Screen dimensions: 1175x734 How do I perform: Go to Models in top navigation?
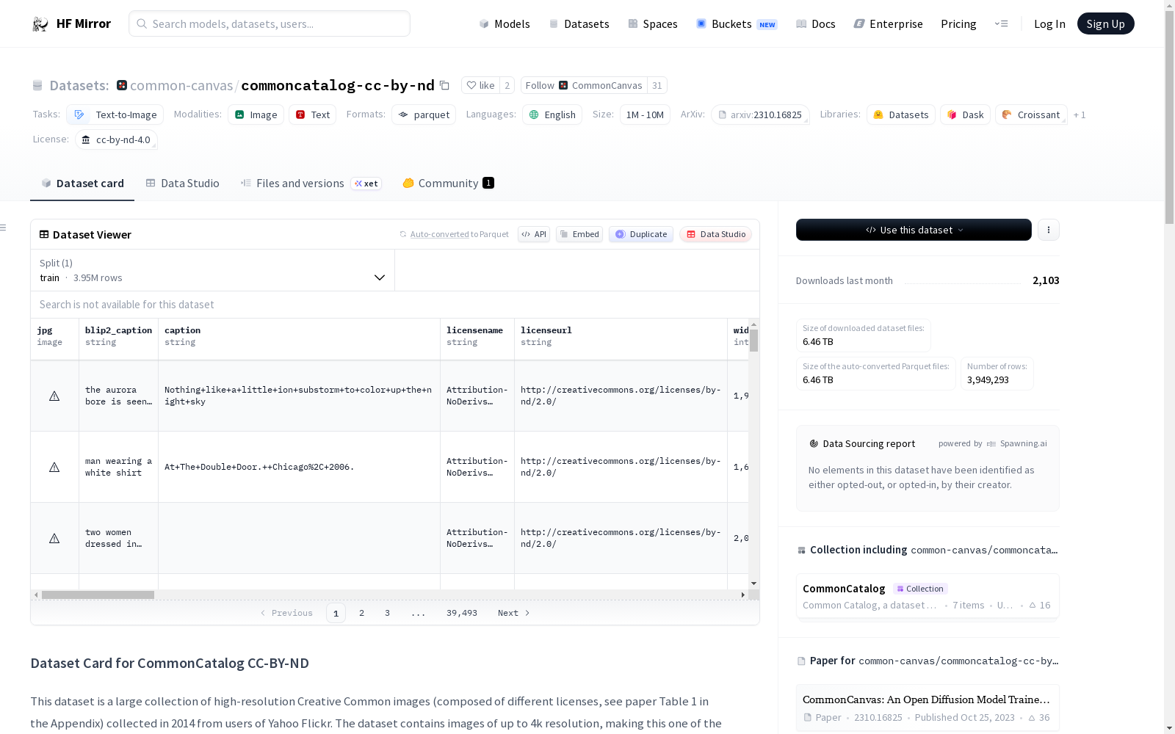click(x=504, y=23)
